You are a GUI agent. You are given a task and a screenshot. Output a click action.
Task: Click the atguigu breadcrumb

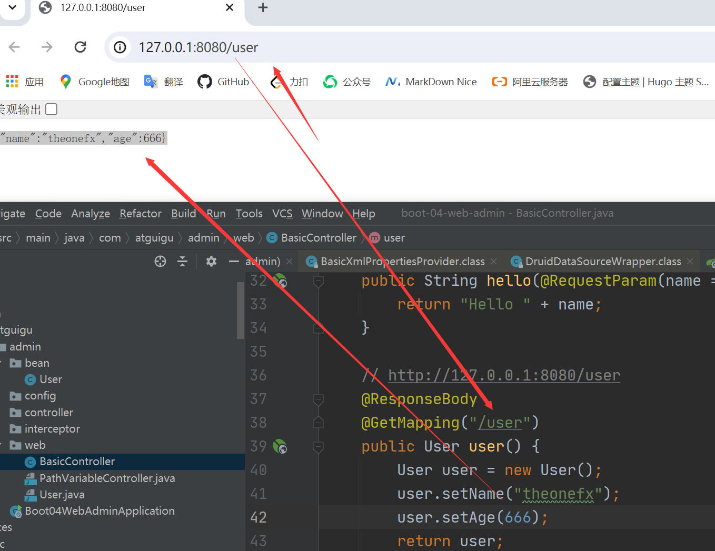point(154,238)
